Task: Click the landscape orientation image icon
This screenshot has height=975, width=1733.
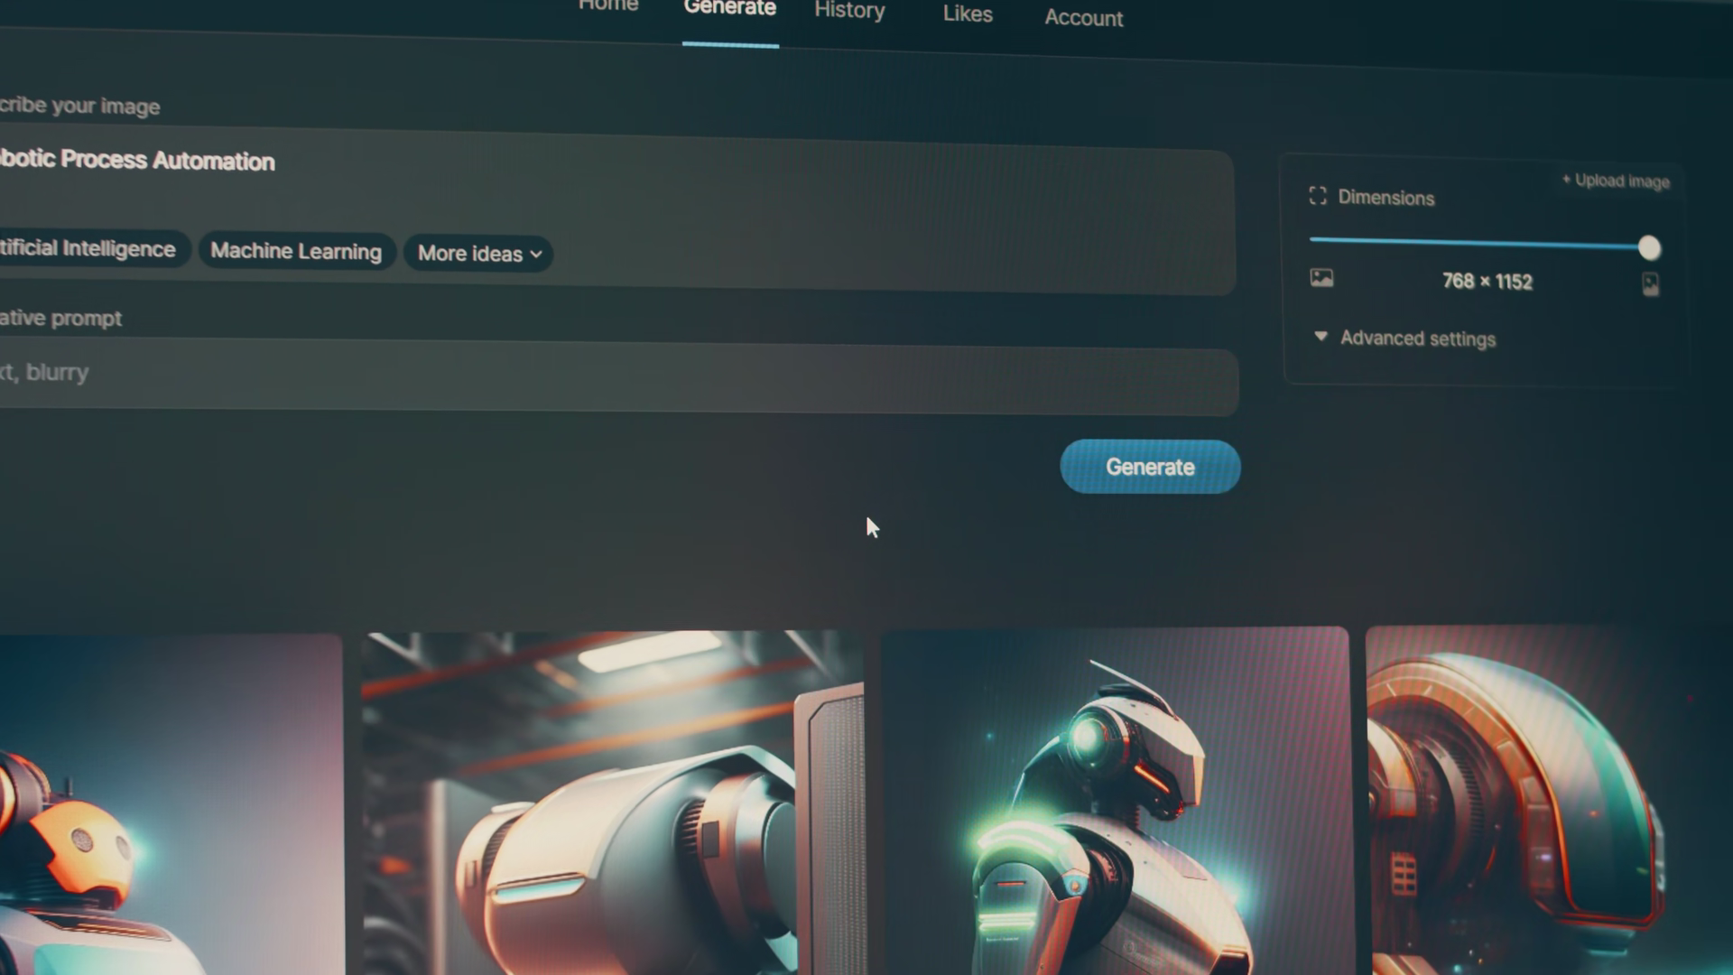Action: click(x=1321, y=278)
